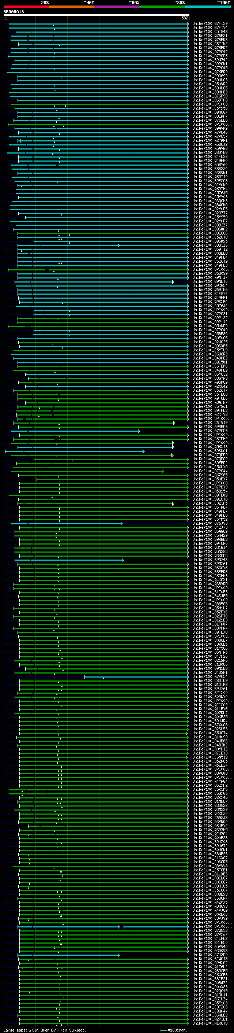Click the UniRef100_C9QA44 label
234x1033 pixels.
210,1011
